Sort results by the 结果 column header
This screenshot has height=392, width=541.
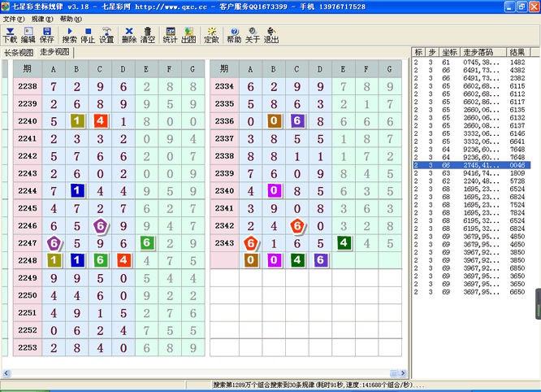pos(518,52)
